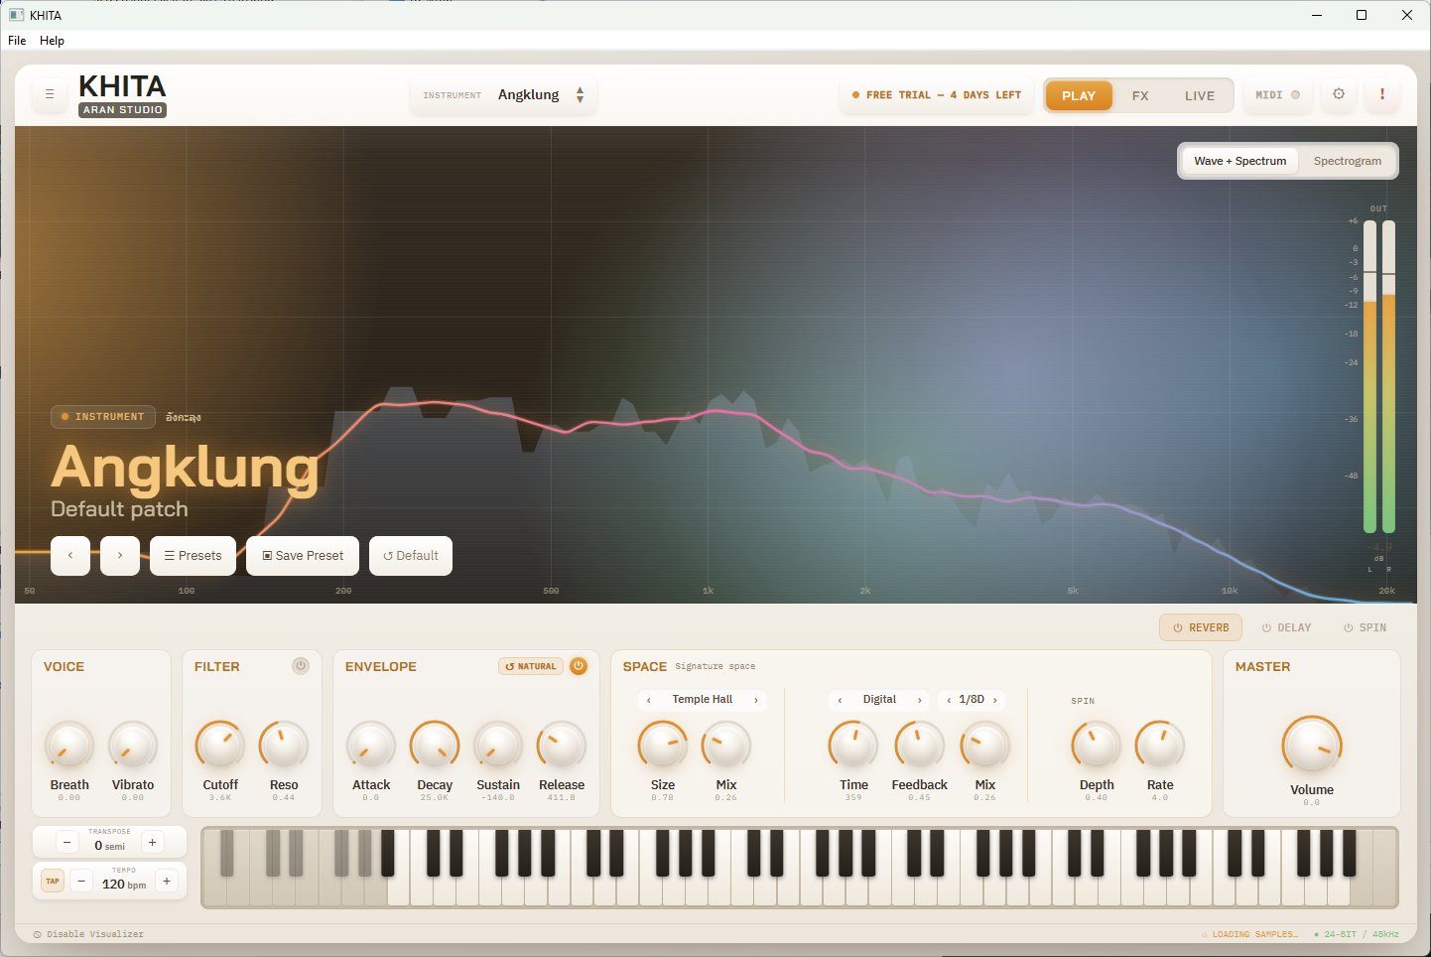Tap the TAP tempo button
Image resolution: width=1431 pixels, height=957 pixels.
click(x=53, y=881)
